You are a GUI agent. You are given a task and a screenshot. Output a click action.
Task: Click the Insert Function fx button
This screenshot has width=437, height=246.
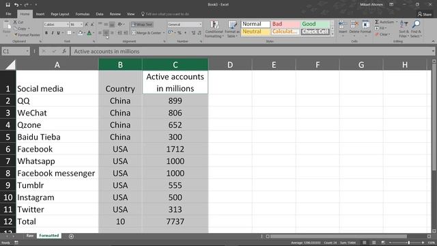click(64, 51)
